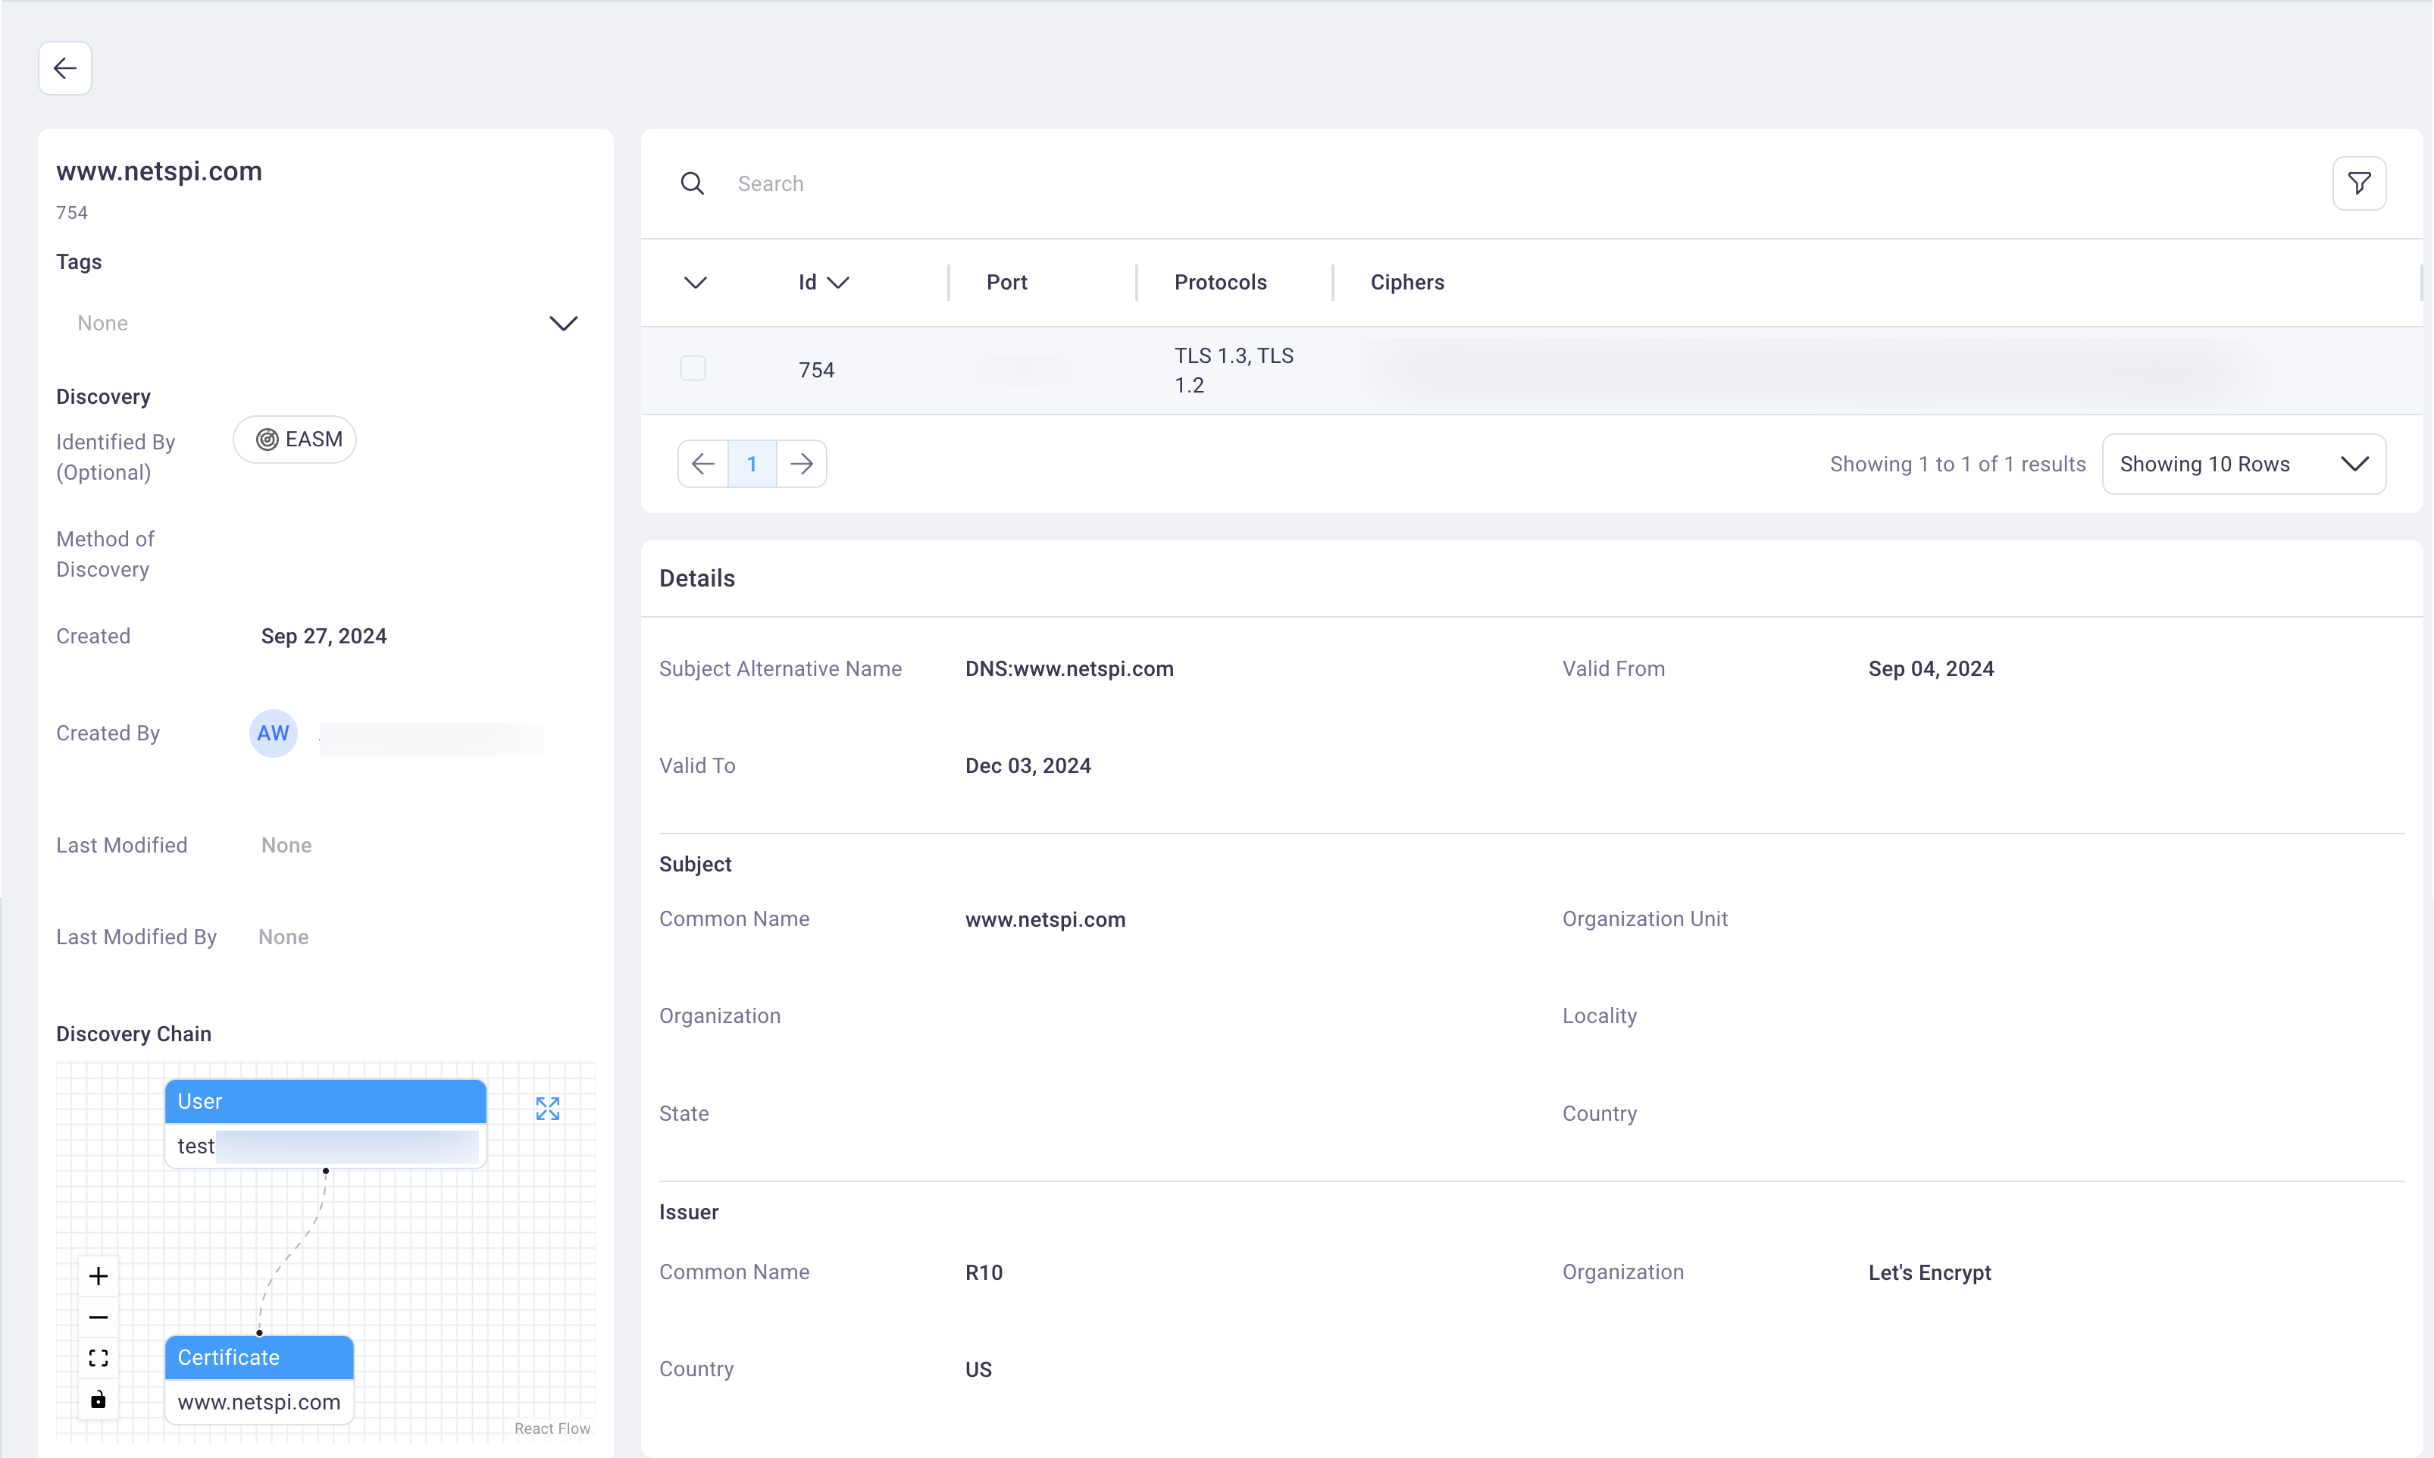Click the Valid To date Dec 03, 2024

pos(1028,766)
